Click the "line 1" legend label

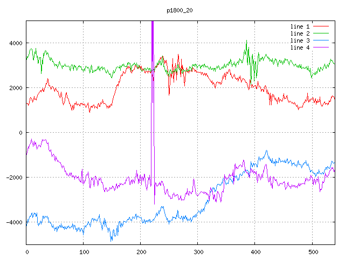300,26
